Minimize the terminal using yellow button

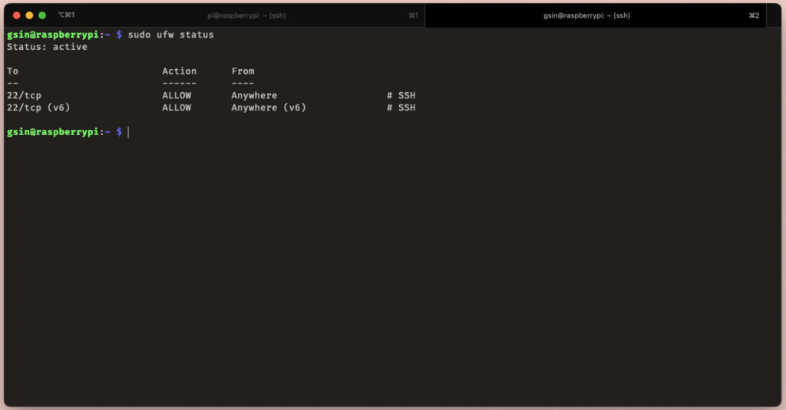[x=30, y=15]
